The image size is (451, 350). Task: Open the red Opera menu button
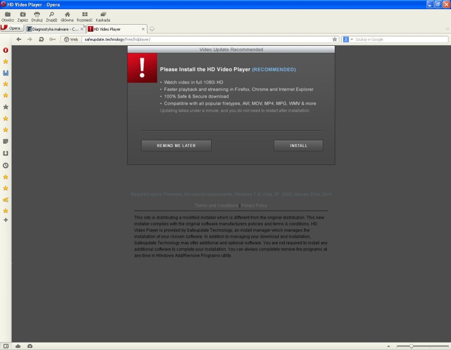coord(12,28)
